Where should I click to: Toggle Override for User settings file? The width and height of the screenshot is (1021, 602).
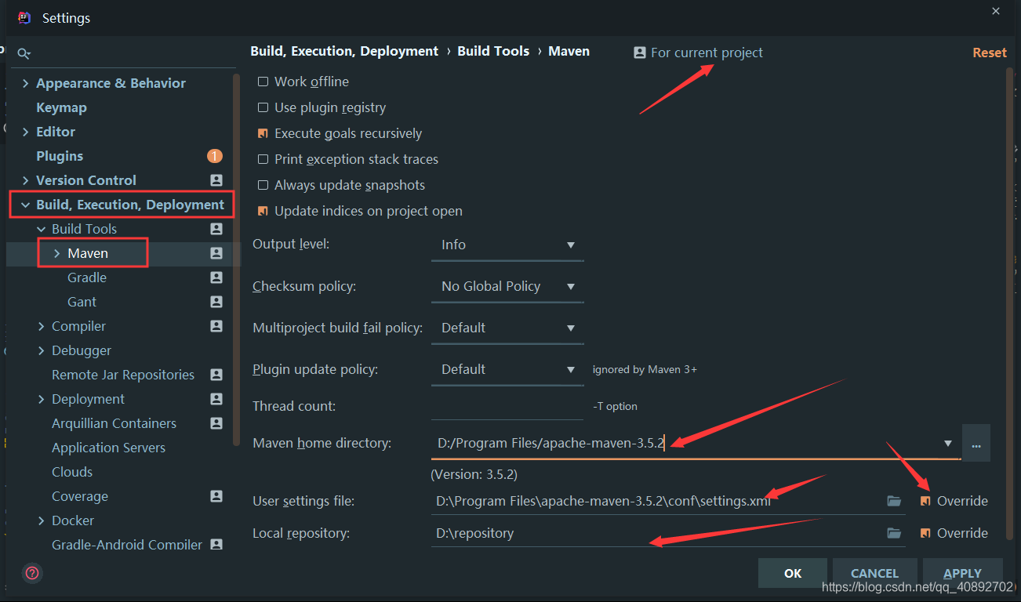click(x=925, y=501)
